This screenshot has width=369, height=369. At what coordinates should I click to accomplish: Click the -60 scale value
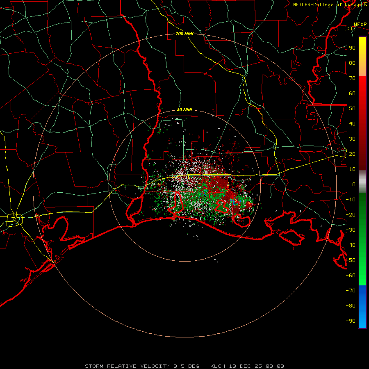coord(351,276)
